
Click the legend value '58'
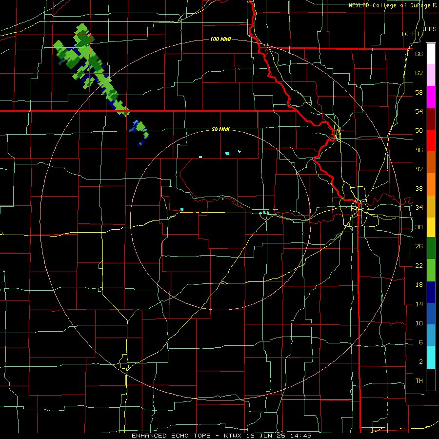click(419, 92)
